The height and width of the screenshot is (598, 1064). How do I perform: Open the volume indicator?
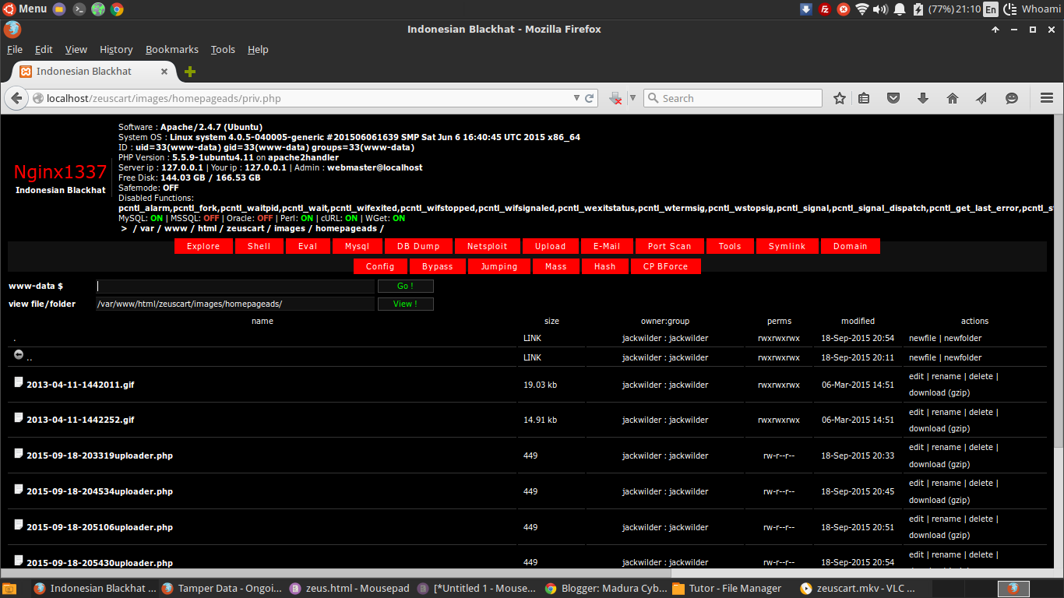pyautogui.click(x=881, y=9)
